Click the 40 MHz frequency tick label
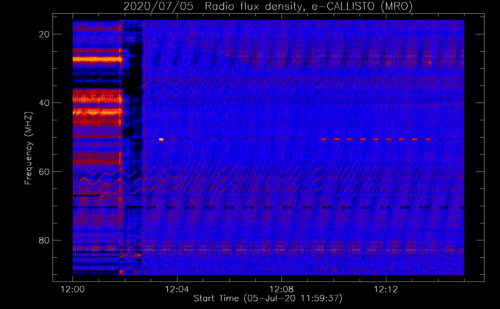500x309 pixels. 44,103
